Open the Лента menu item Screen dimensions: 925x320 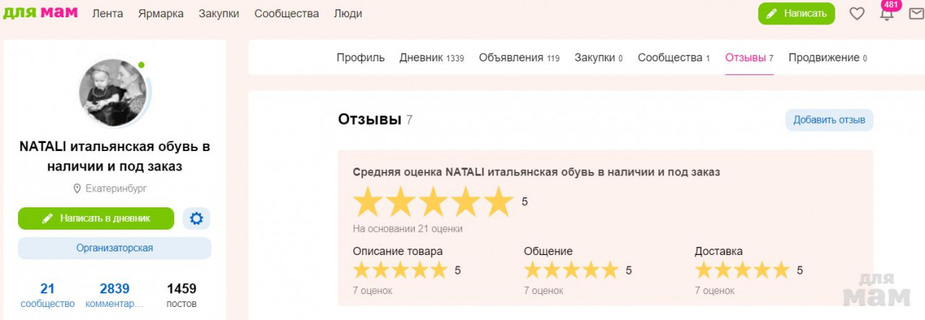(x=108, y=14)
